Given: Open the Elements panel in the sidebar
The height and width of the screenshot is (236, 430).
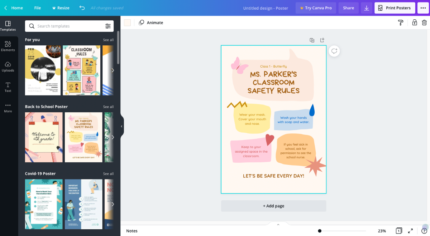Looking at the screenshot, I should [8, 46].
